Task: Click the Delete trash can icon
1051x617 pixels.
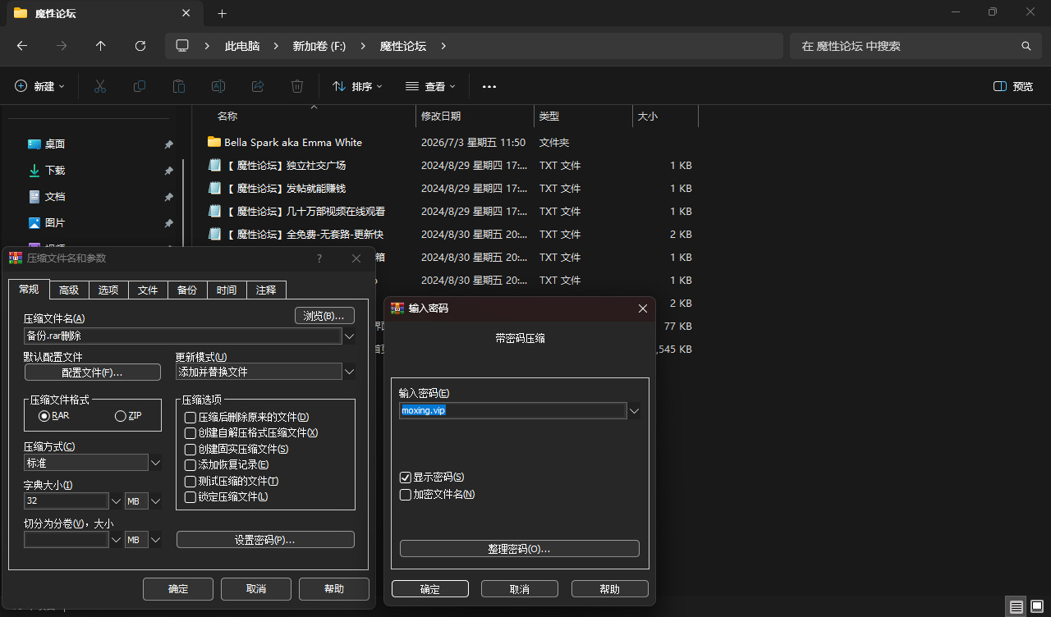Action: [297, 86]
